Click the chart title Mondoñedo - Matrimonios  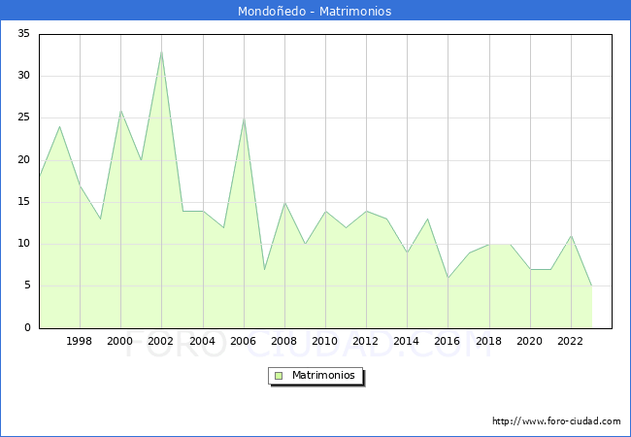coord(315,11)
